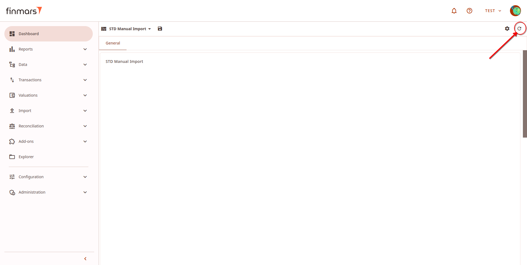527x265 pixels.
Task: Open the TEST workspace dropdown
Action: [x=493, y=11]
